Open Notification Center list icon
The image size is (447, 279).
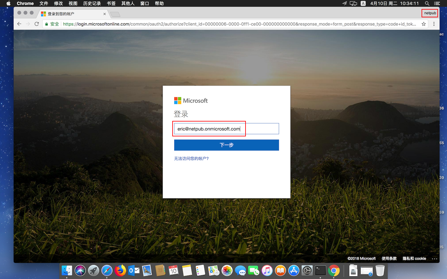(x=437, y=3)
